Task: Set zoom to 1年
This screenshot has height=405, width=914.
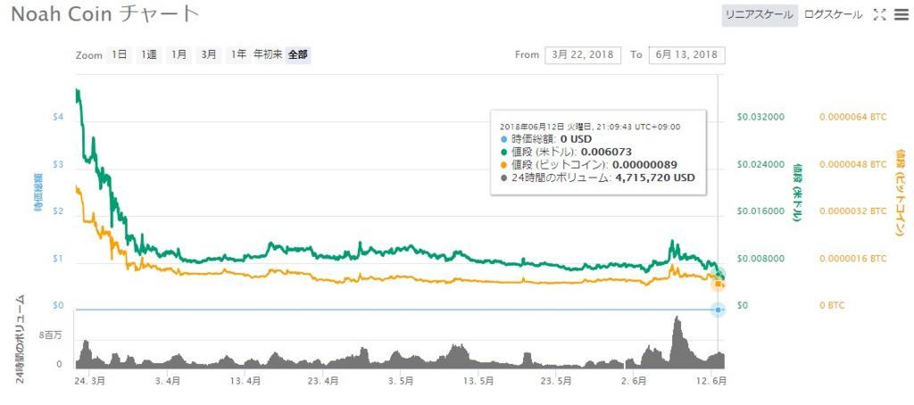Action: click(237, 54)
